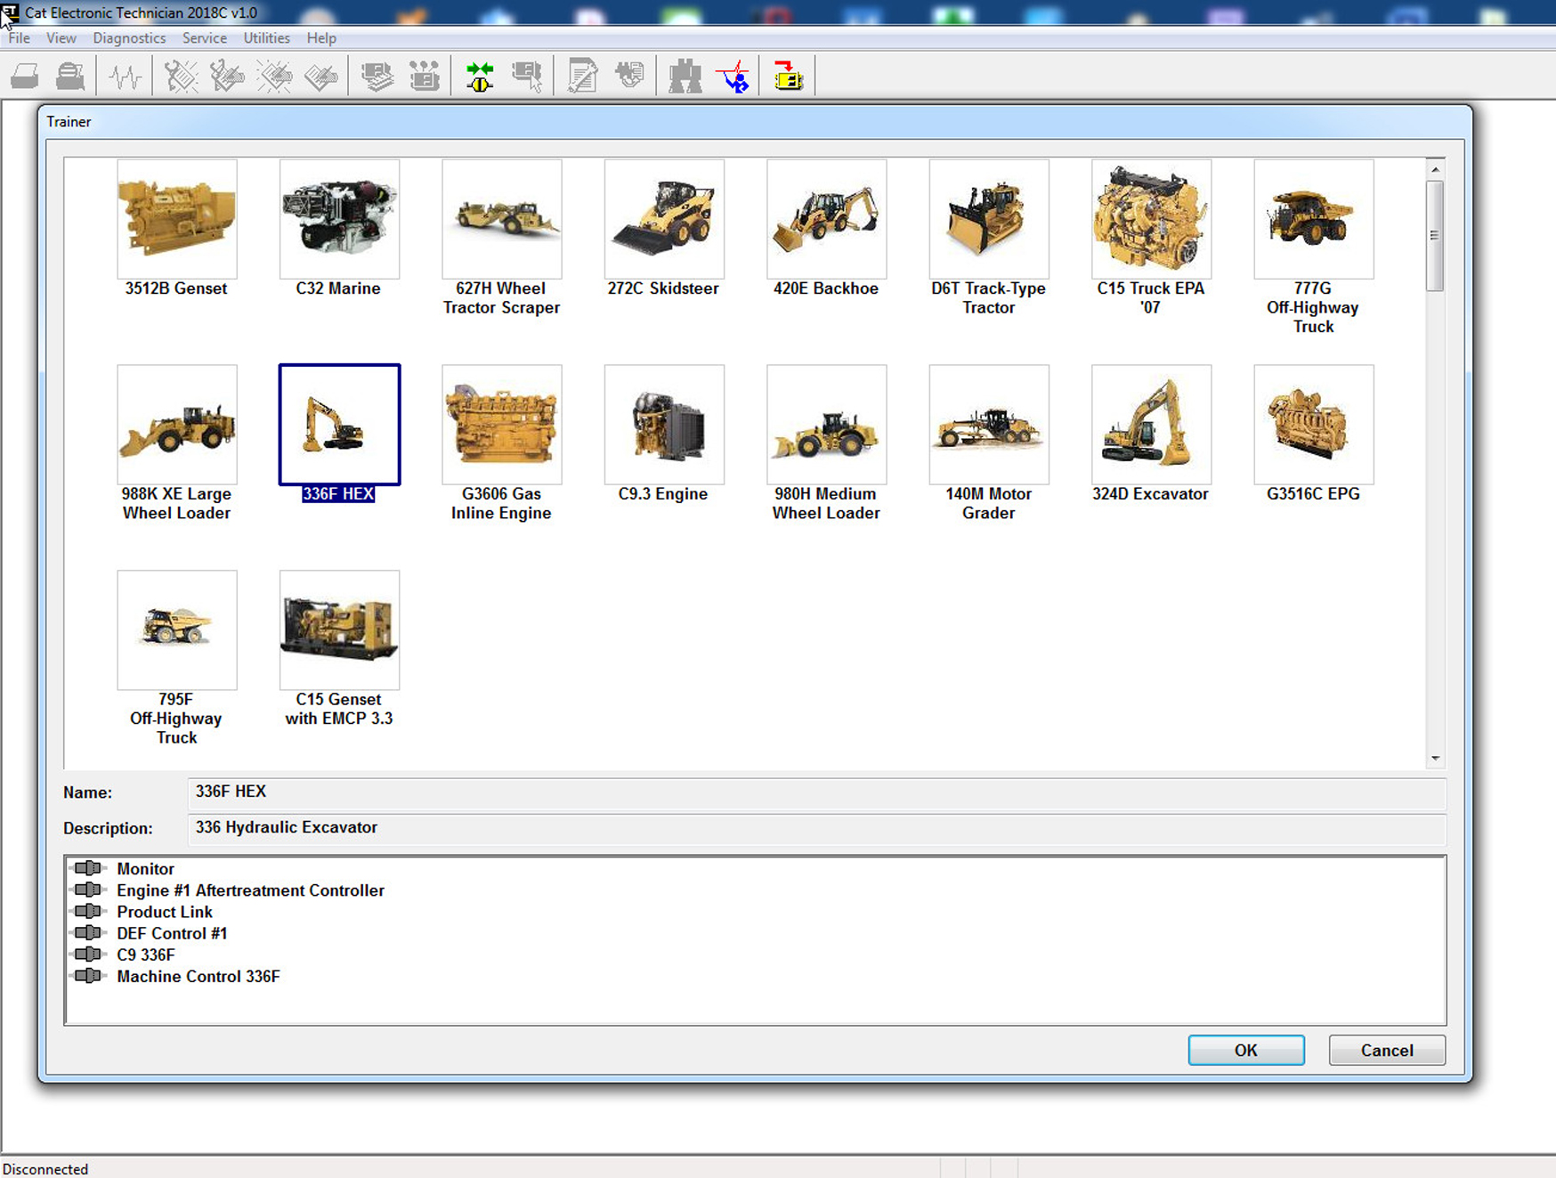Open the Utilities menu

click(266, 38)
